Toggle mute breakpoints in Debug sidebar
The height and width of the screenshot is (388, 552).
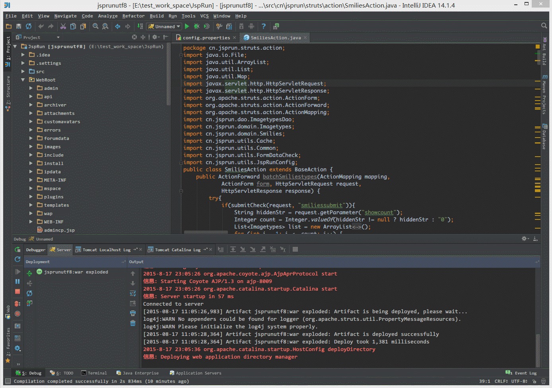point(17,314)
